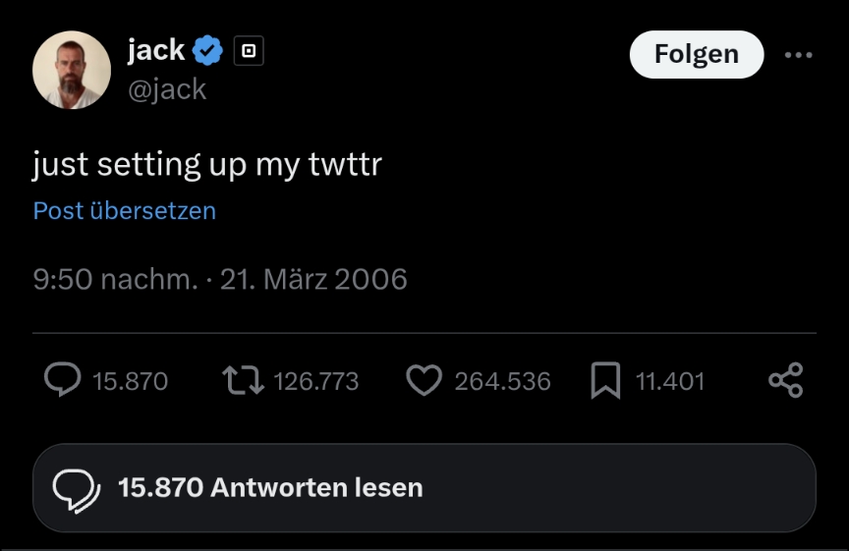The width and height of the screenshot is (849, 551).
Task: Click the share icon
Action: (786, 380)
